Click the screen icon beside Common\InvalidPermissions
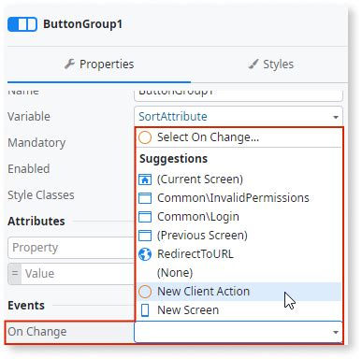 pos(145,198)
